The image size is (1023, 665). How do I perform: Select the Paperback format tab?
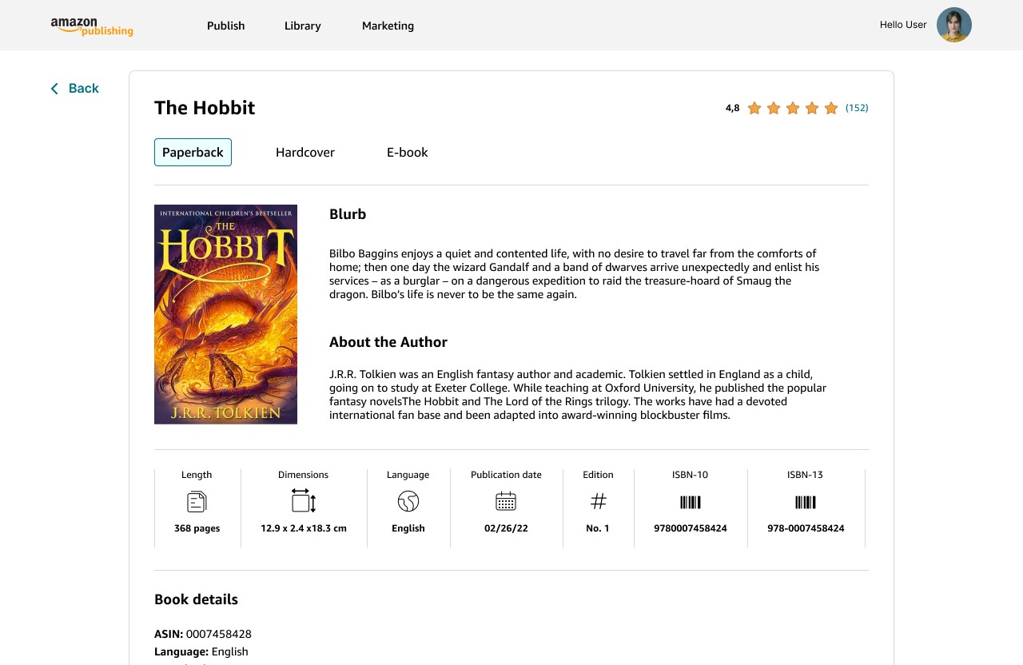pyautogui.click(x=193, y=152)
